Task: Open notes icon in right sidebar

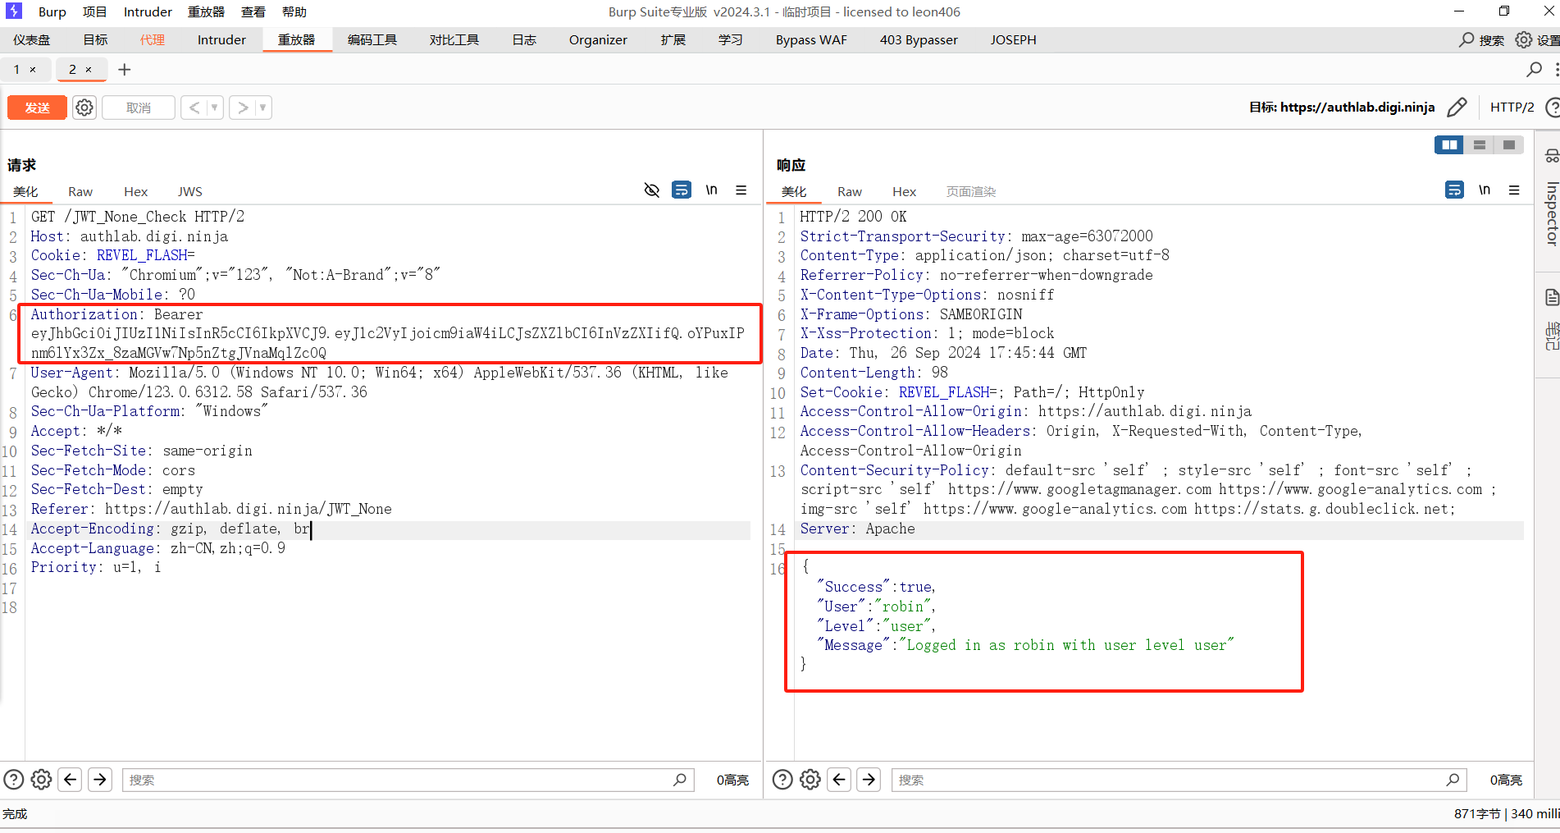Action: point(1551,297)
